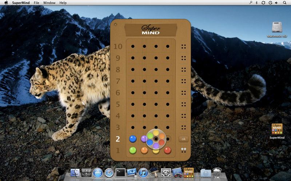This screenshot has height=181, width=291.
Task: Click the rubber stamp icon in Dock
Action: point(154,173)
